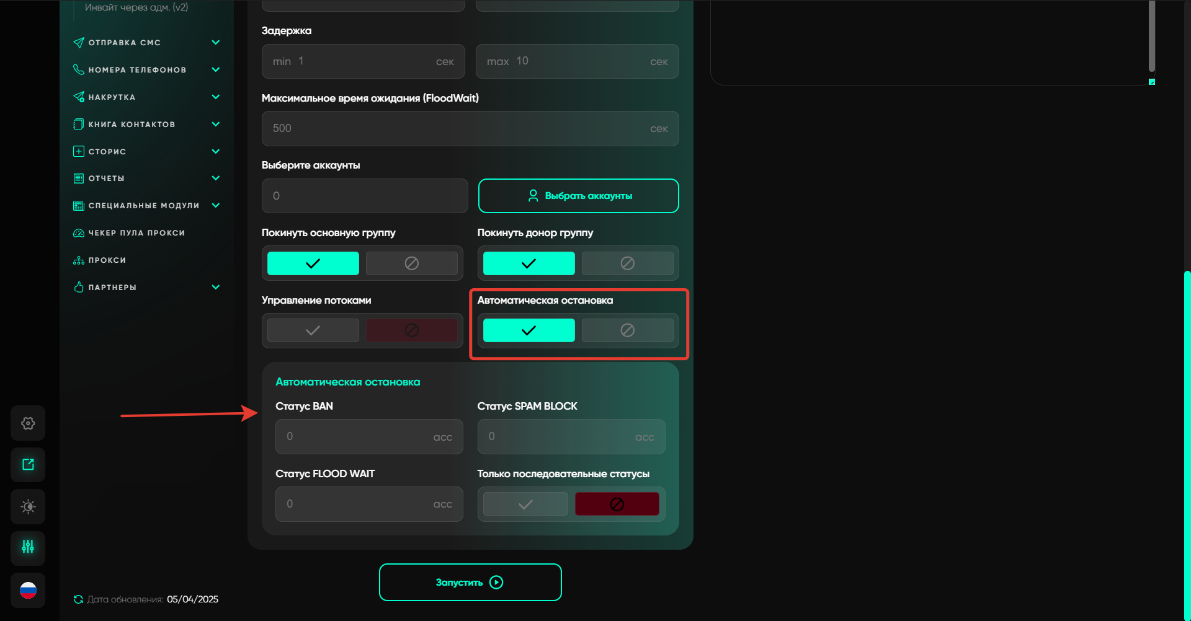Click the Russian flag language icon

[x=28, y=590]
